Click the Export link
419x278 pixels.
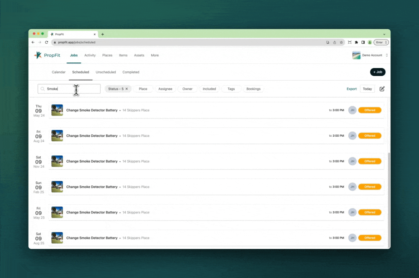pyautogui.click(x=351, y=89)
